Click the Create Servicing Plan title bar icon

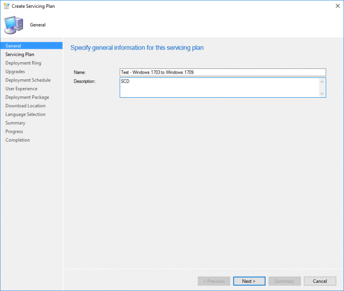pos(6,6)
